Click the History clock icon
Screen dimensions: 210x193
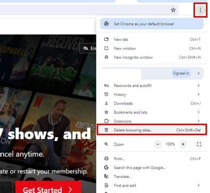click(x=106, y=94)
